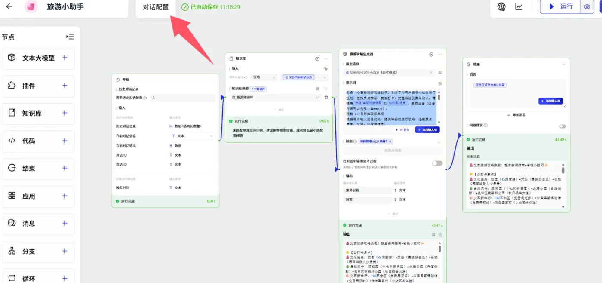The height and width of the screenshot is (283, 602).
Task: Delete the 旅游知识库 source
Action: [x=326, y=98]
